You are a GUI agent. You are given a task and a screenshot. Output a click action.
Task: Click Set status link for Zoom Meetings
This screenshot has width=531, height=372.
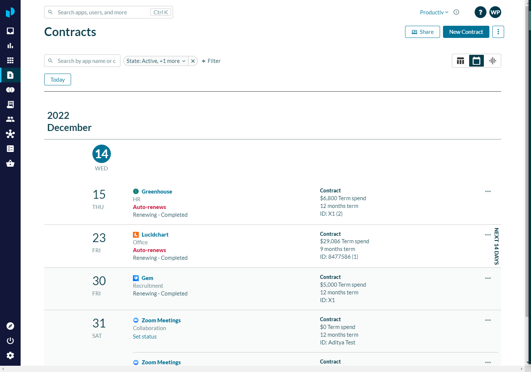click(x=145, y=337)
